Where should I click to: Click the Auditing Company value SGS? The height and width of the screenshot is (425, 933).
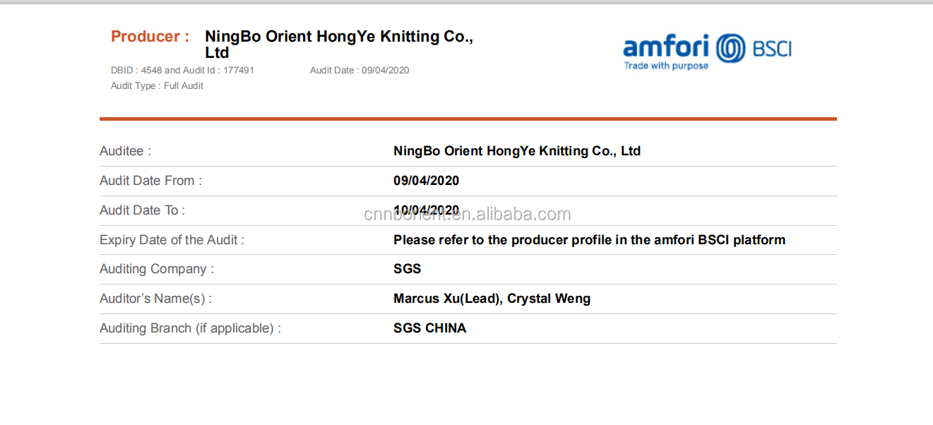click(407, 269)
